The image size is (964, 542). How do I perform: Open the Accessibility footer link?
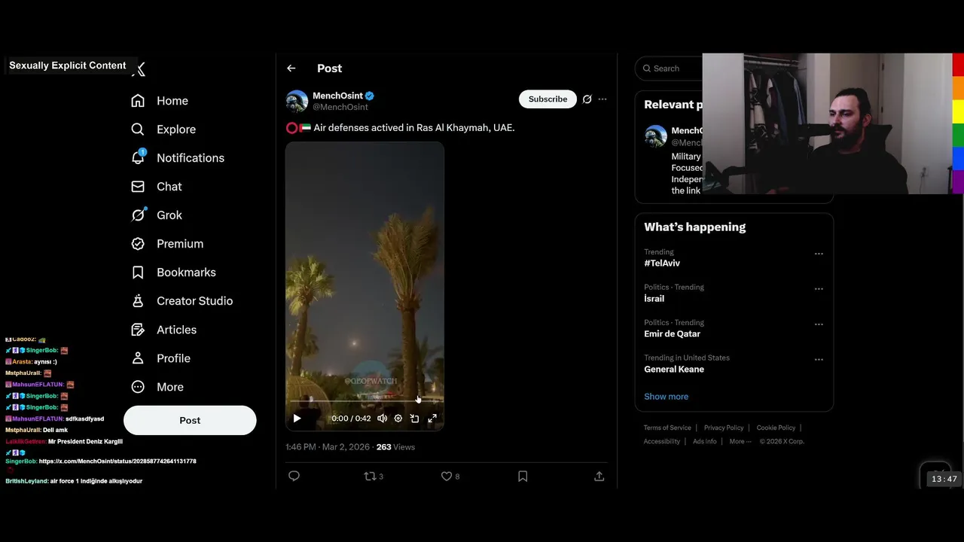pos(662,442)
